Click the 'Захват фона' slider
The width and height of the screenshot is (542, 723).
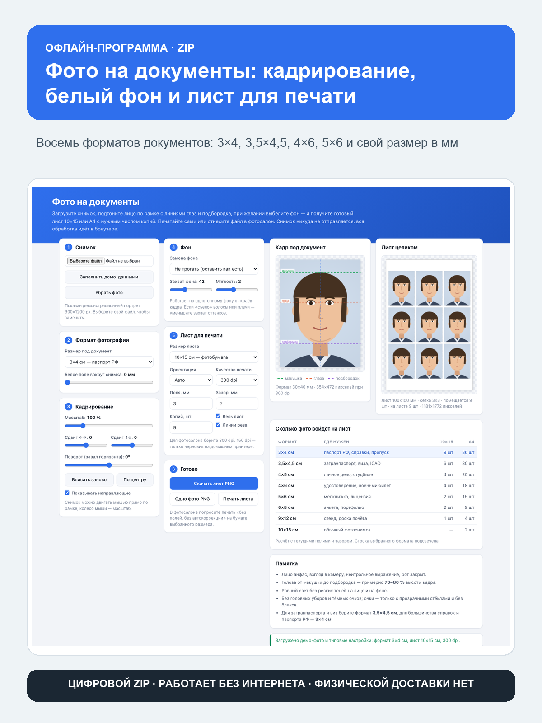(191, 290)
